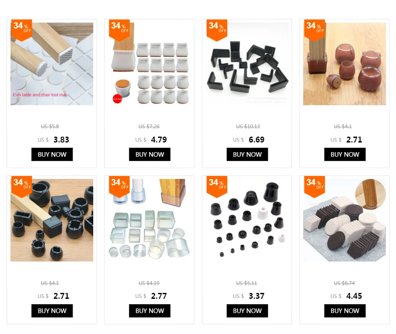Open the transparent chair leg covers image
Viewport: 396px width, 334px height.
click(149, 220)
